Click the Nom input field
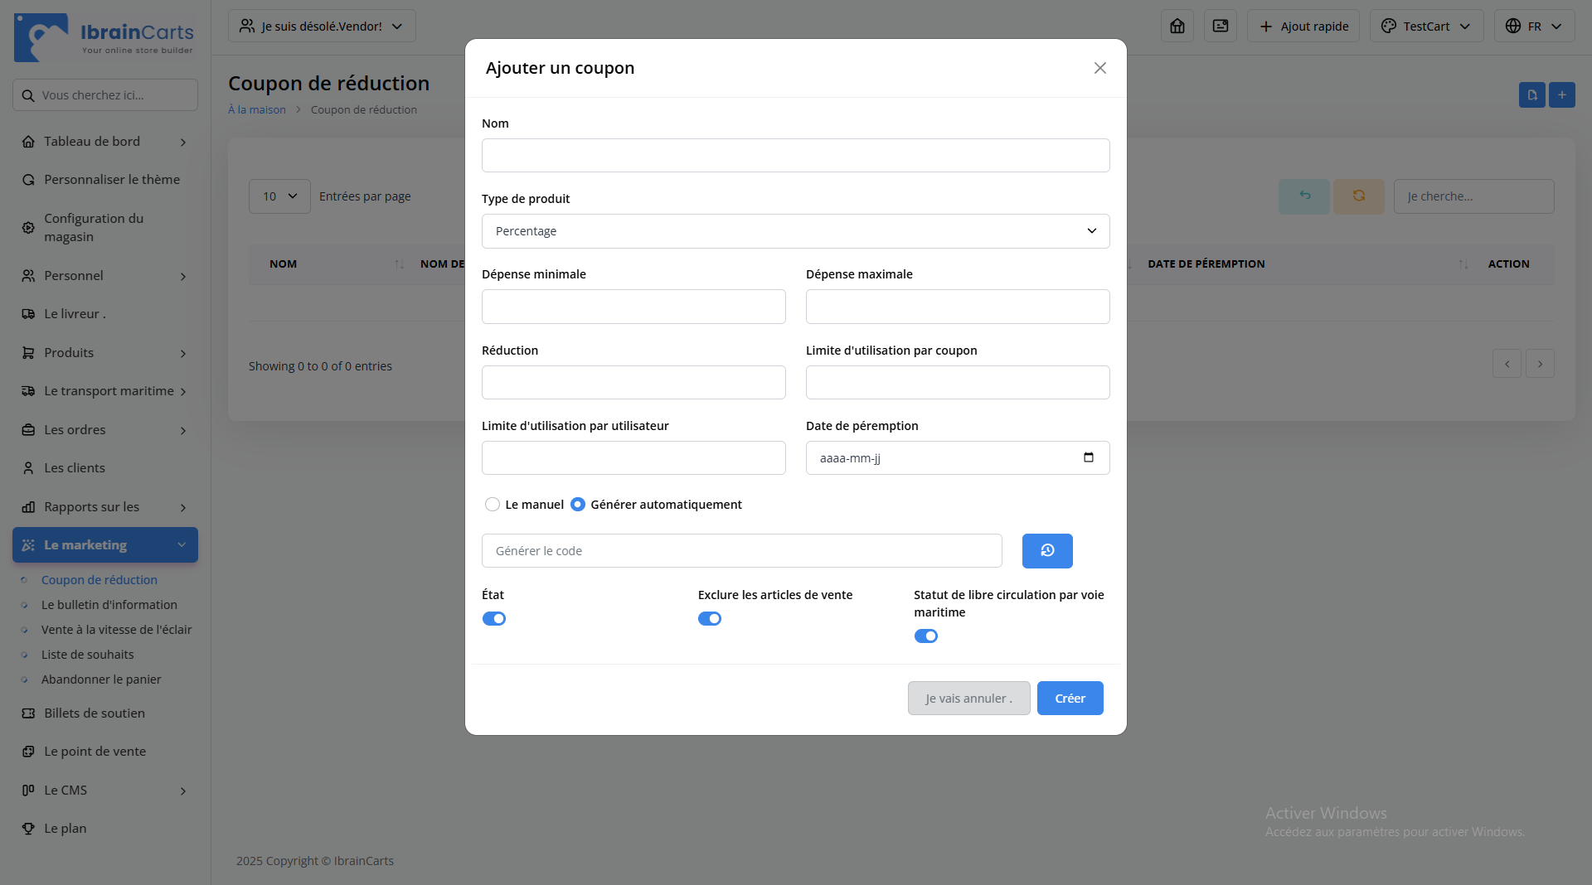Viewport: 1592px width, 885px height. click(795, 156)
